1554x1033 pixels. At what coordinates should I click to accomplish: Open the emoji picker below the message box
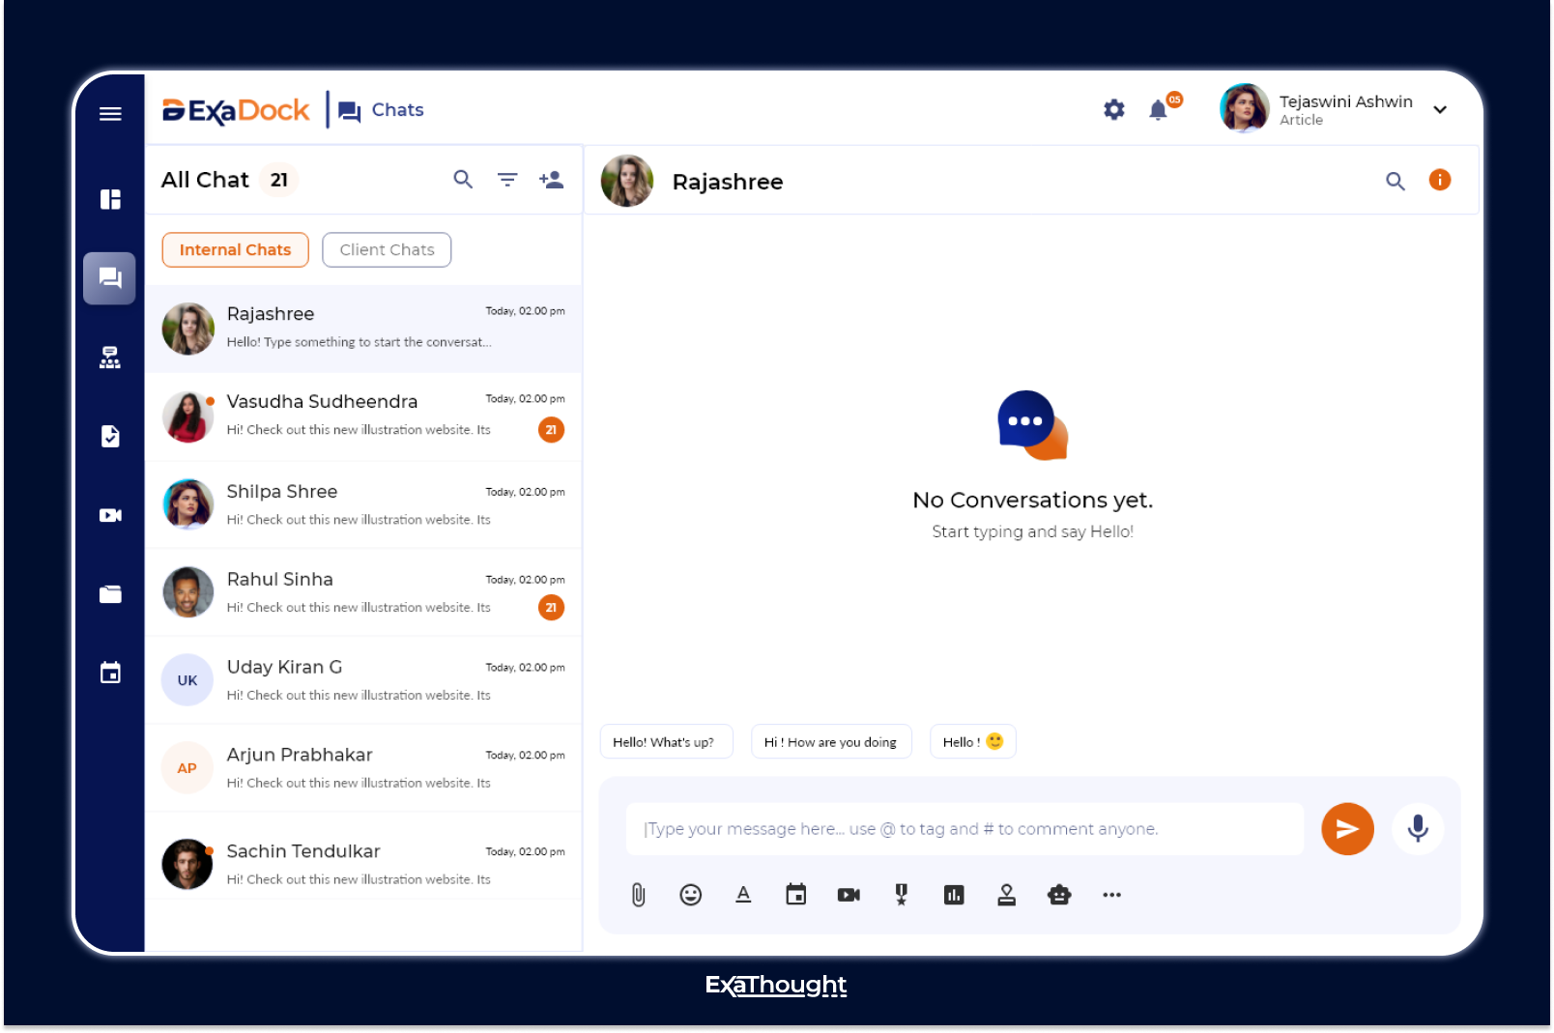[x=690, y=895]
